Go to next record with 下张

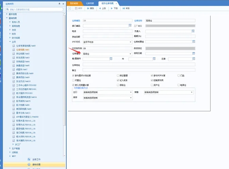tap(114, 8)
